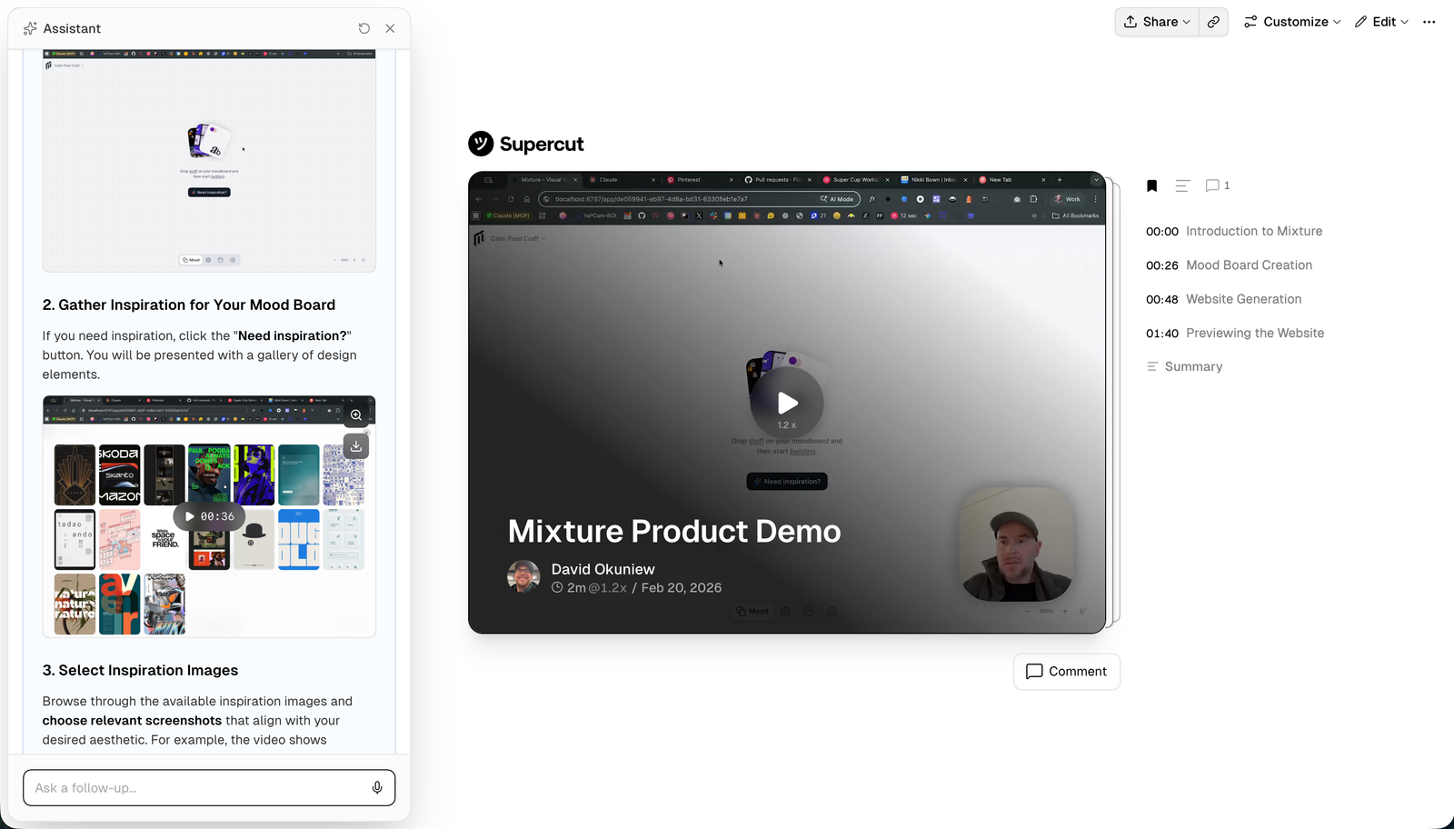Show transcript with the lines icon
1454x829 pixels.
tap(1182, 185)
